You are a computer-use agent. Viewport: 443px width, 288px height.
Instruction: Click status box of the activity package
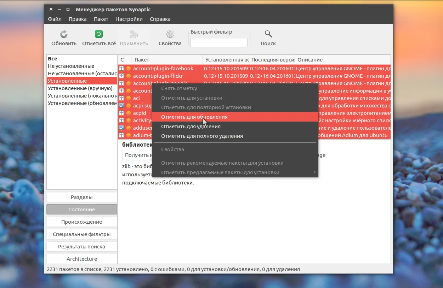[x=121, y=120]
